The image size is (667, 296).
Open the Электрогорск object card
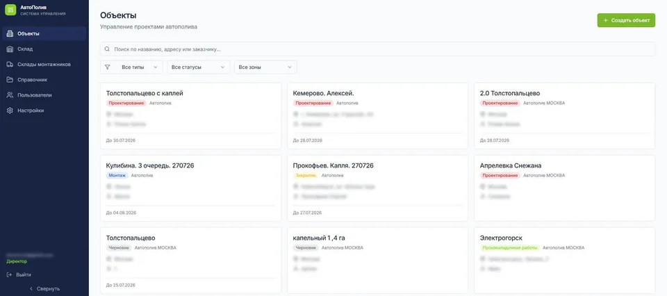pyautogui.click(x=564, y=261)
